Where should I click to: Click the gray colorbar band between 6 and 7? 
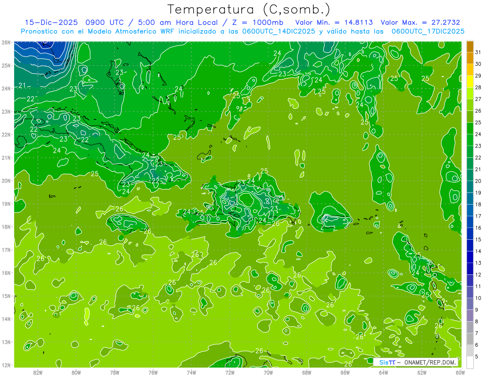(470, 338)
